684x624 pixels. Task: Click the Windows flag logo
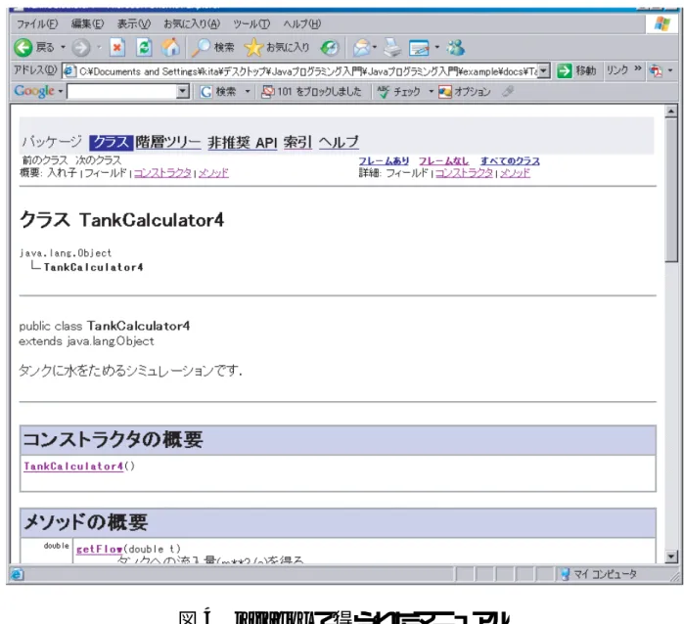pos(662,23)
